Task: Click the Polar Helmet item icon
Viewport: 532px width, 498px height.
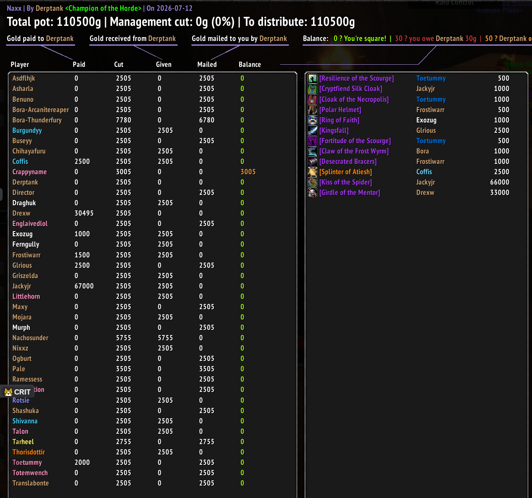Action: pos(313,110)
